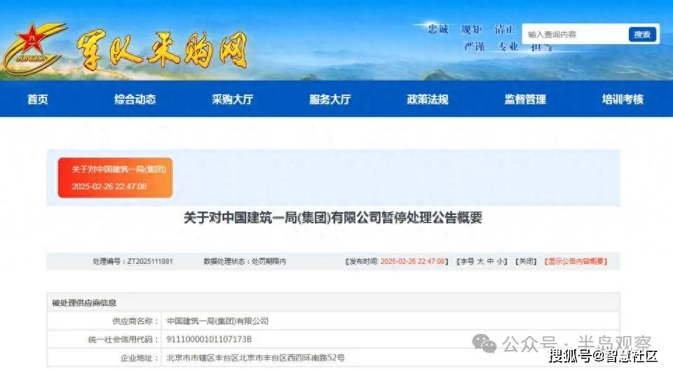Select the 政策法规 navigation item
Image resolution: width=673 pixels, height=371 pixels.
pyautogui.click(x=428, y=99)
